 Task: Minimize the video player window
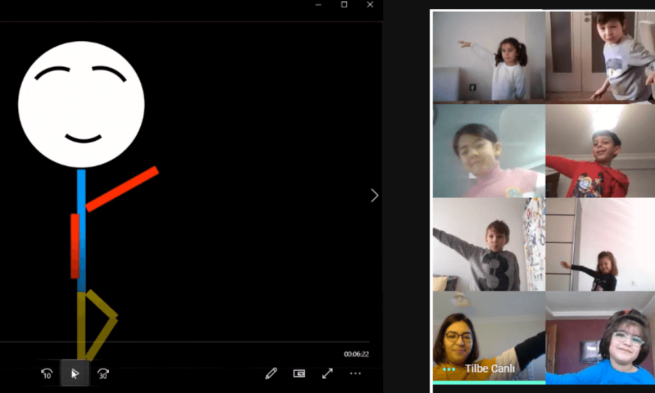tap(318, 5)
